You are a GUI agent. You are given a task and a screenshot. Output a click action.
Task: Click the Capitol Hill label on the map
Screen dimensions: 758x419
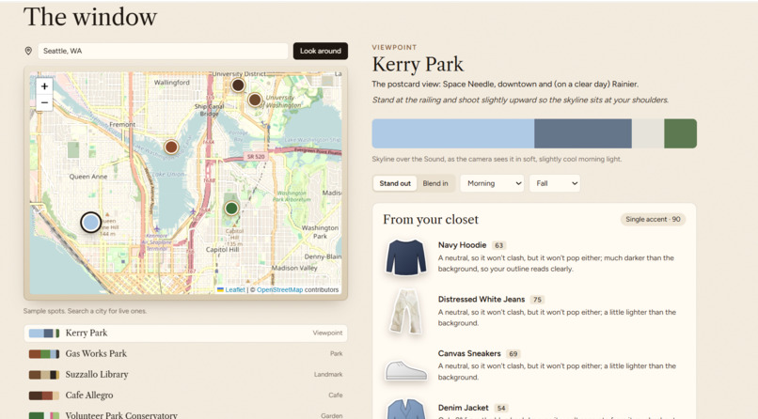click(222, 250)
